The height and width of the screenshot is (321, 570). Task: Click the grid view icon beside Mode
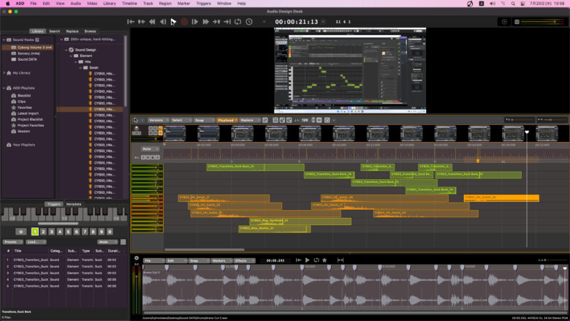122,241
